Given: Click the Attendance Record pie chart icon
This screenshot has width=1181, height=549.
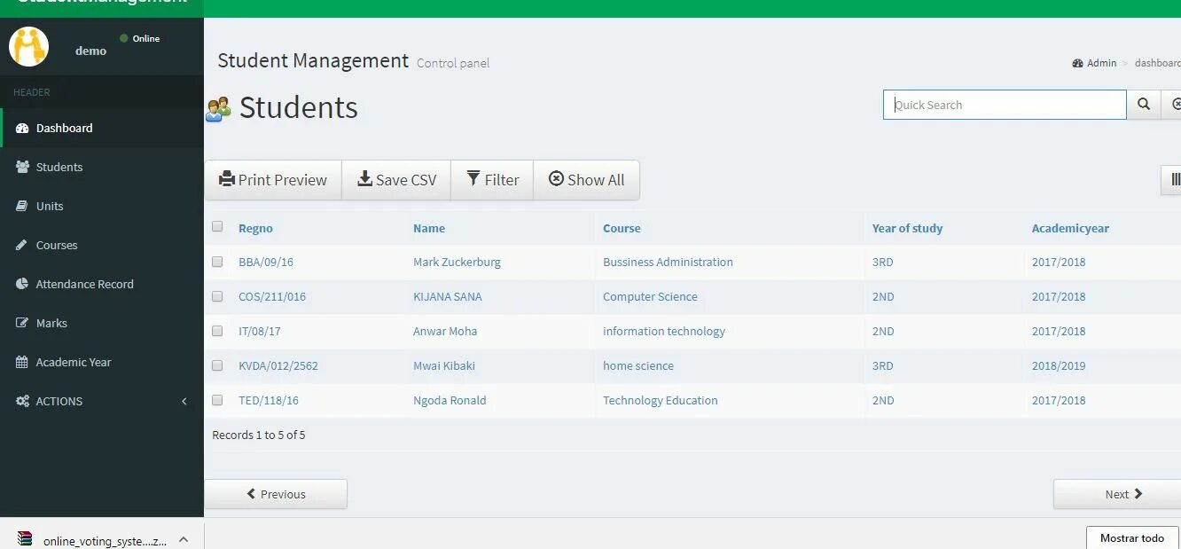Looking at the screenshot, I should click(22, 284).
